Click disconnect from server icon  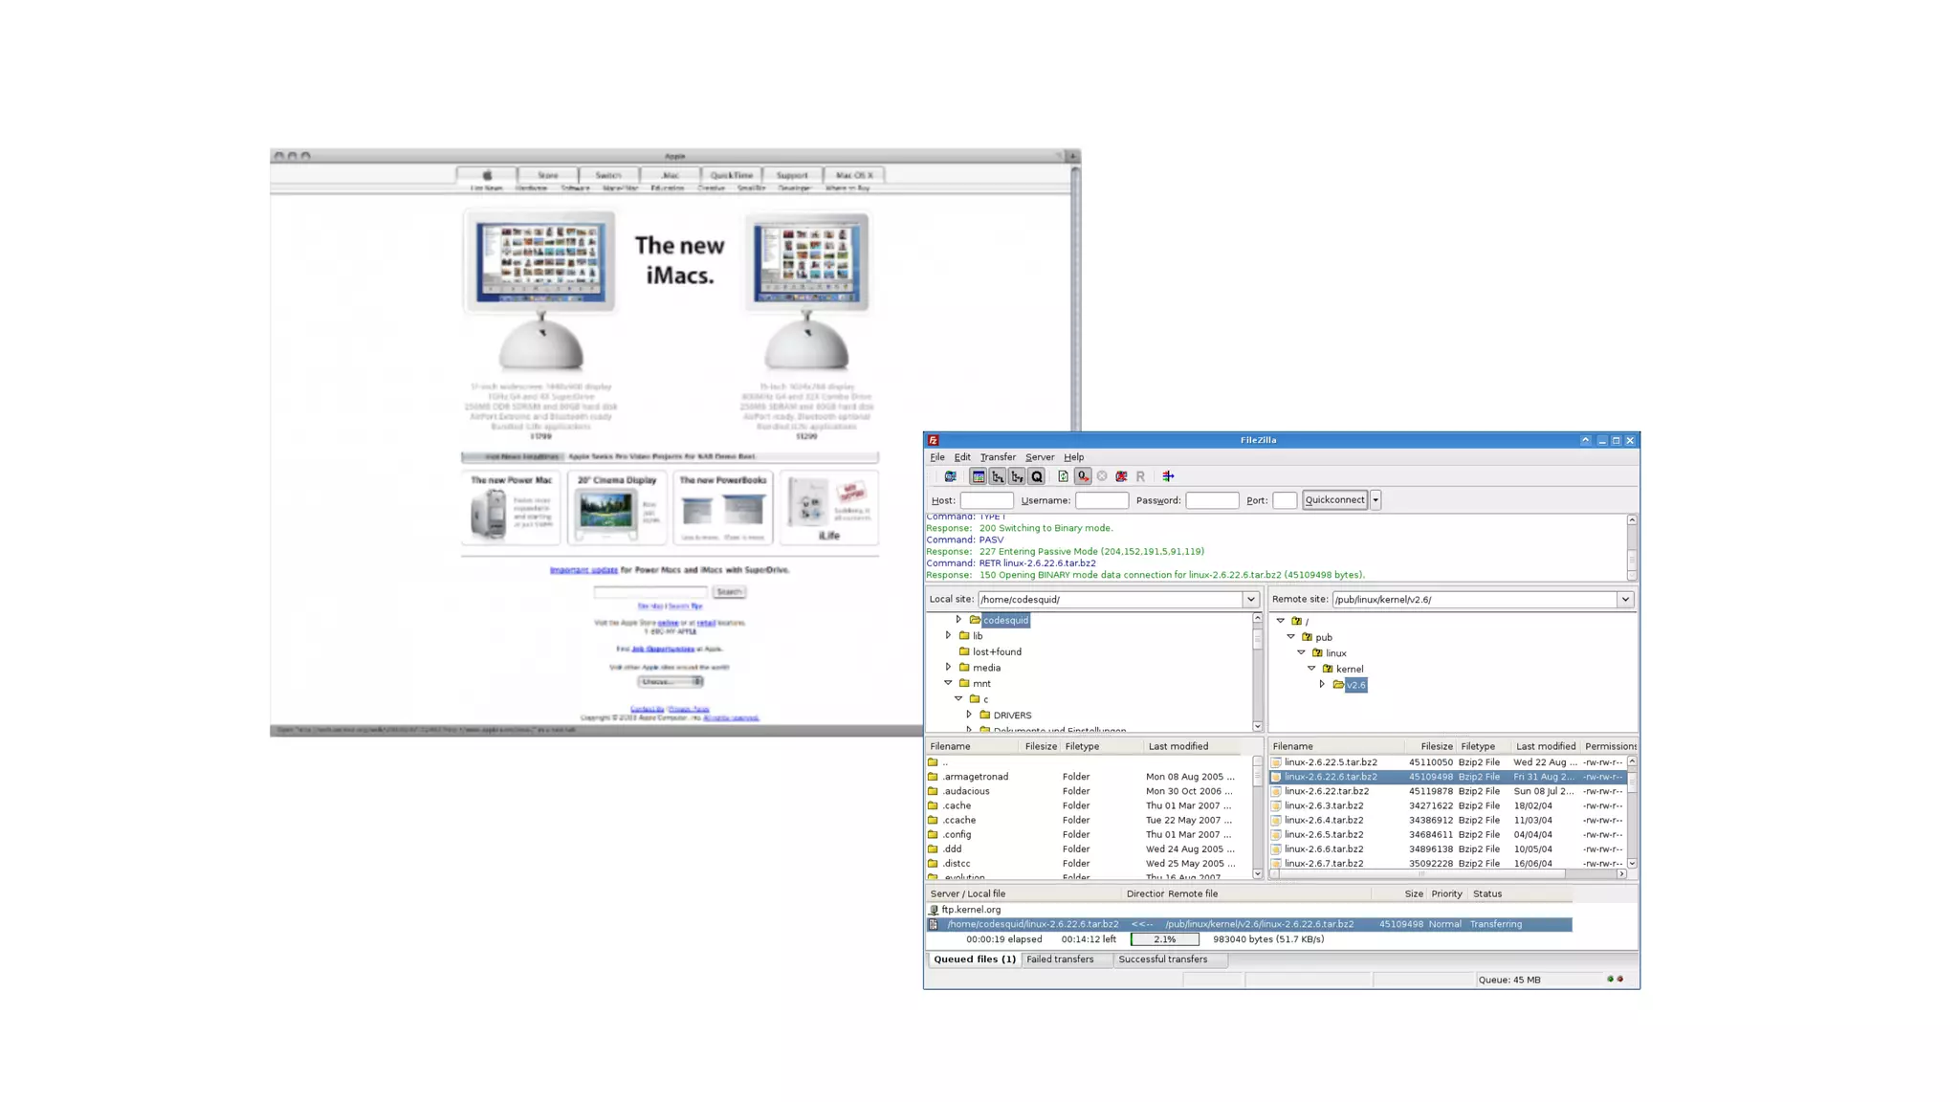pyautogui.click(x=1121, y=476)
